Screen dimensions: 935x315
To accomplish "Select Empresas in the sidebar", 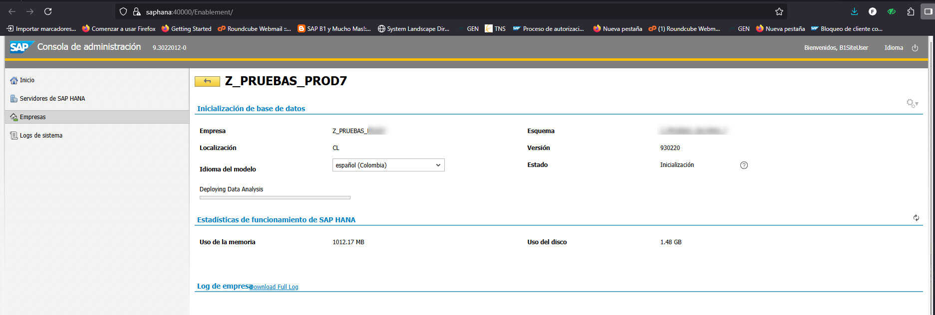I will (32, 117).
